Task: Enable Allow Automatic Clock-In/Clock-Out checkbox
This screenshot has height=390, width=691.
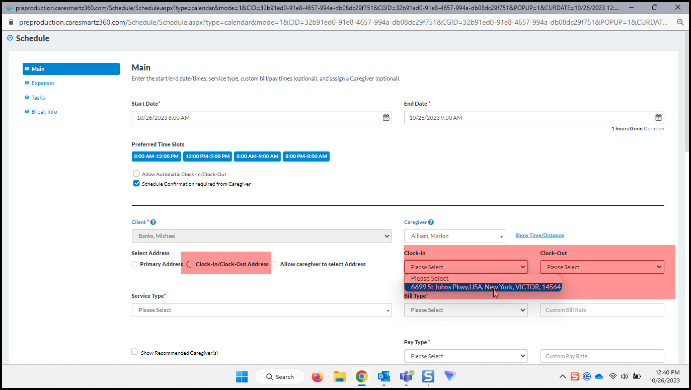Action: click(x=136, y=174)
